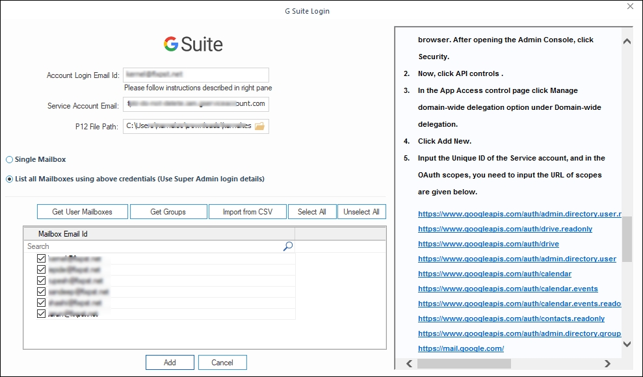Click the Get User Mailboxes button
The width and height of the screenshot is (643, 377).
[x=83, y=212]
